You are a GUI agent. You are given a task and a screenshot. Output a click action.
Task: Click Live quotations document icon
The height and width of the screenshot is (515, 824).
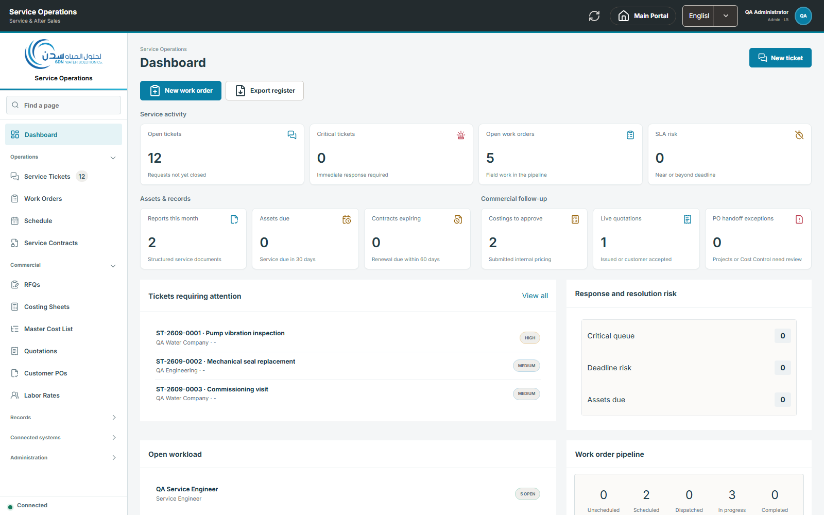[x=688, y=219]
